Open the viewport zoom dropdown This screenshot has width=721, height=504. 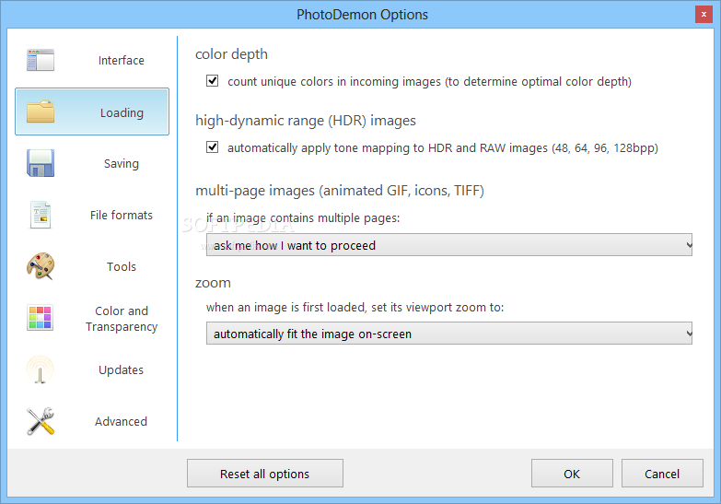[448, 334]
